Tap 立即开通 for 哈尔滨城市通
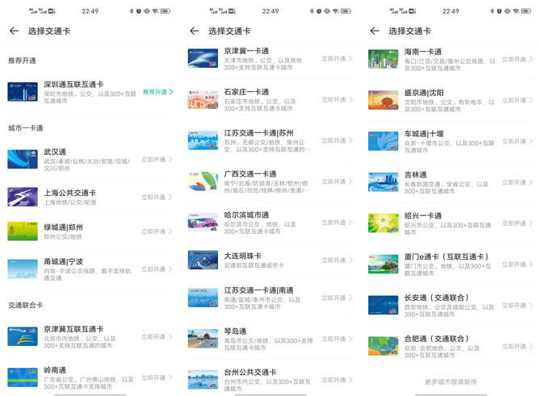This screenshot has width=541, height=396. click(x=337, y=223)
